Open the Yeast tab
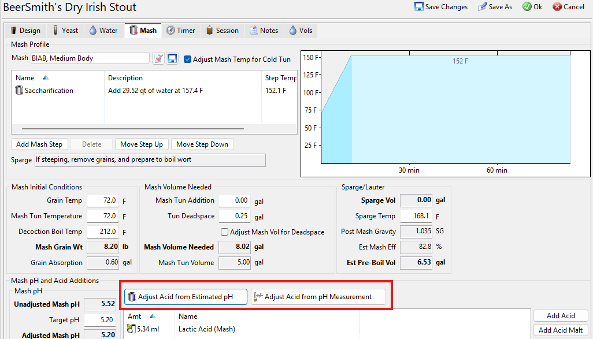The height and width of the screenshot is (339, 593). 65,31
